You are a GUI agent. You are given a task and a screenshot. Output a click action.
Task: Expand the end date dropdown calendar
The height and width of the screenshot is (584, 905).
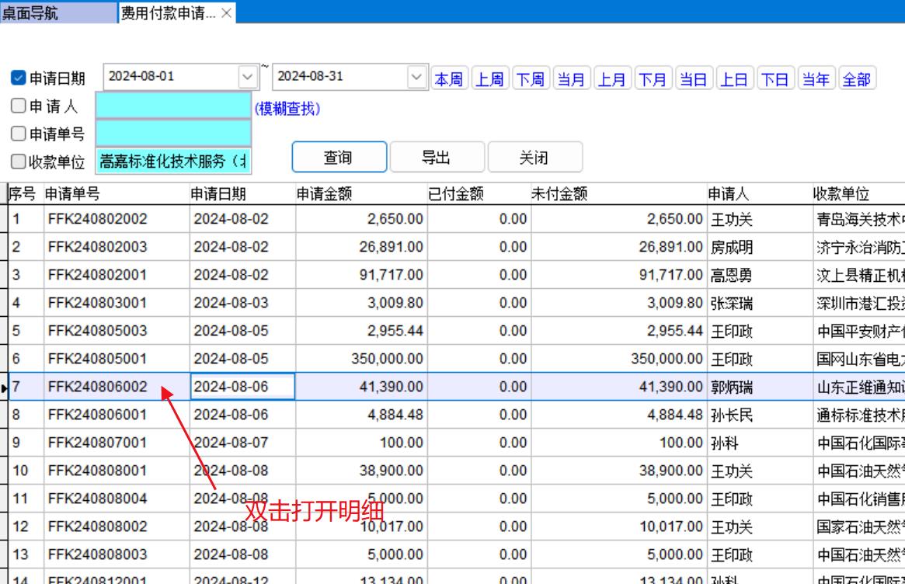pyautogui.click(x=417, y=77)
